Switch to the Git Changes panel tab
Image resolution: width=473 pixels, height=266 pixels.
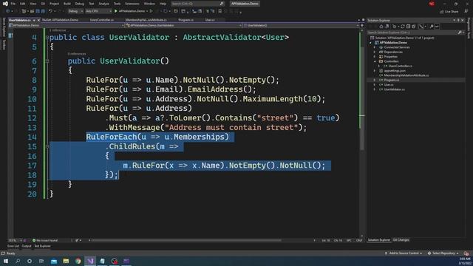pos(401,240)
